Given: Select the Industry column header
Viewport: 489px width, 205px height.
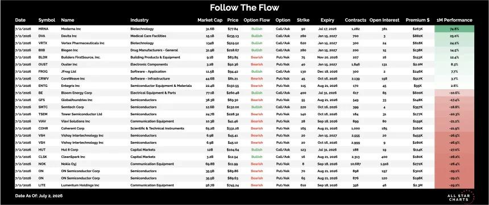Looking at the screenshot, I should (x=139, y=20).
